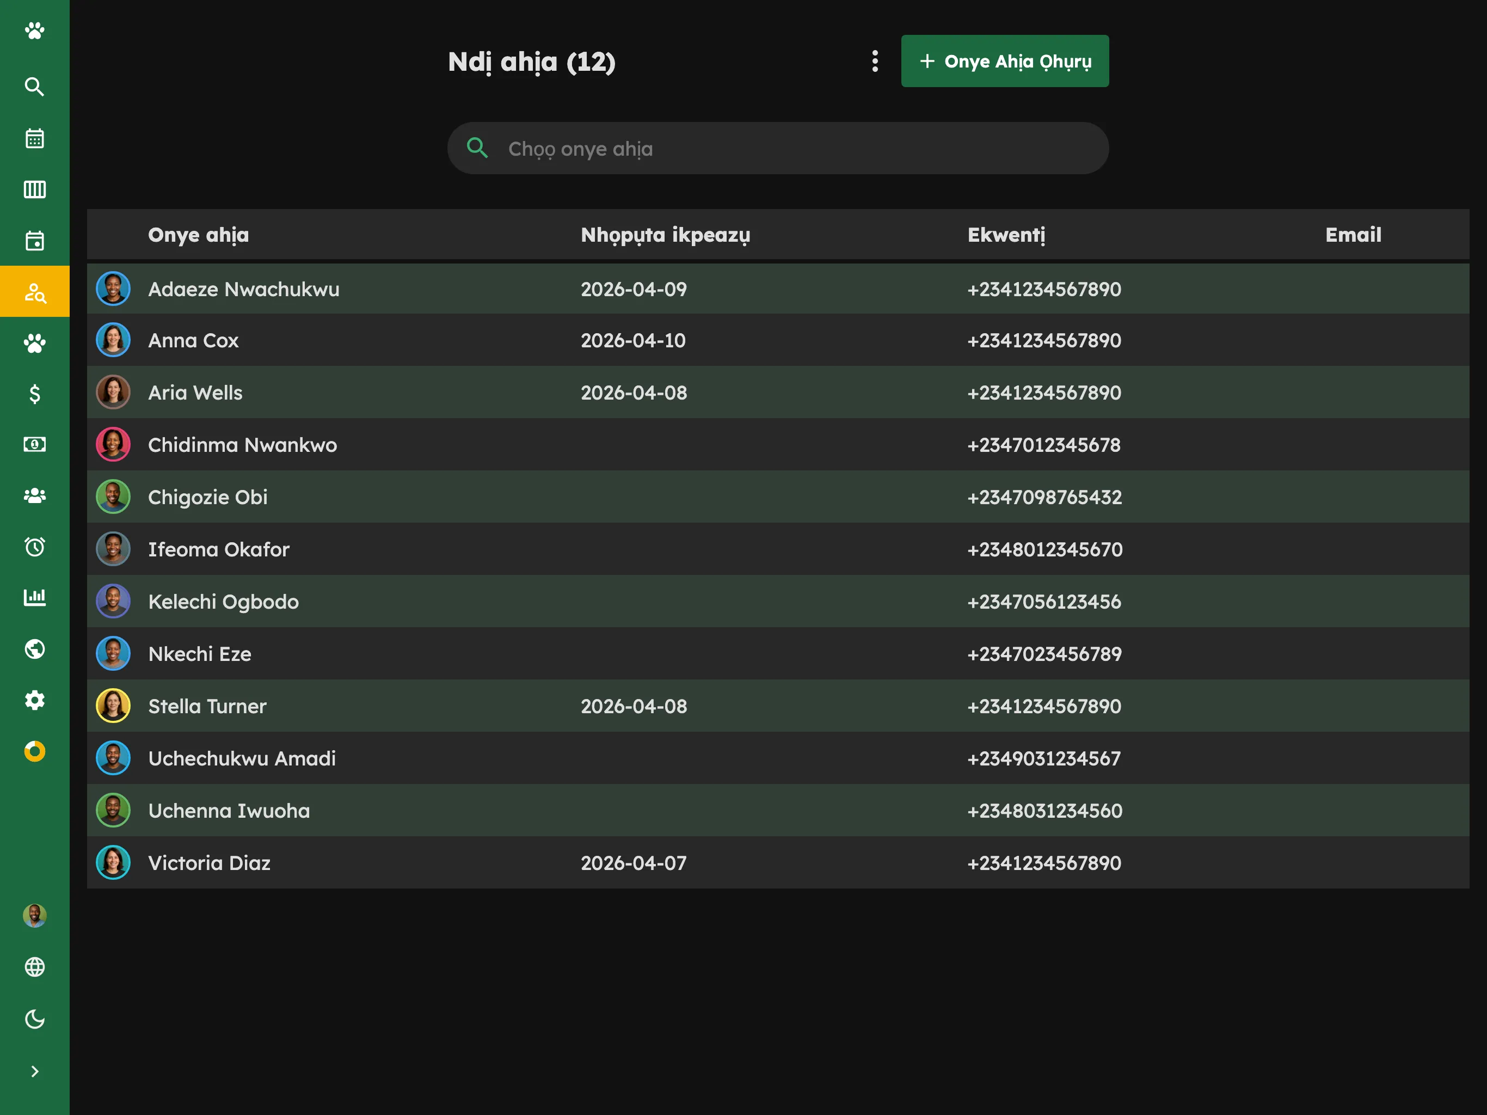Click phone number +2349031234567

(x=1044, y=758)
